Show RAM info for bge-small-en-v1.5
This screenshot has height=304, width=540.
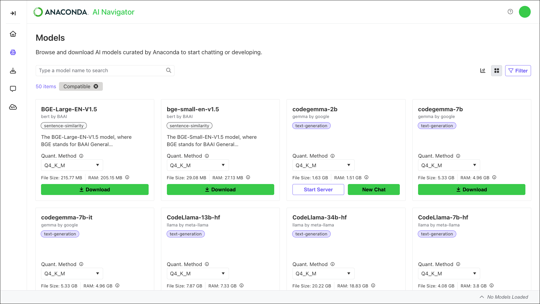click(x=248, y=177)
